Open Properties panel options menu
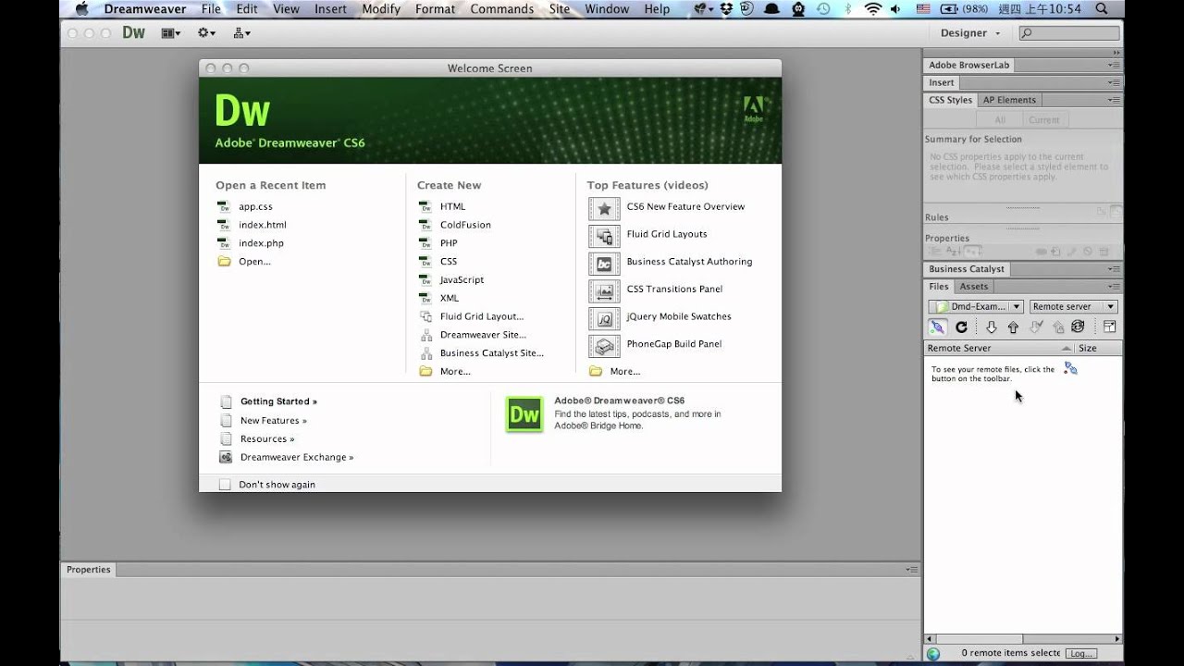 912,570
